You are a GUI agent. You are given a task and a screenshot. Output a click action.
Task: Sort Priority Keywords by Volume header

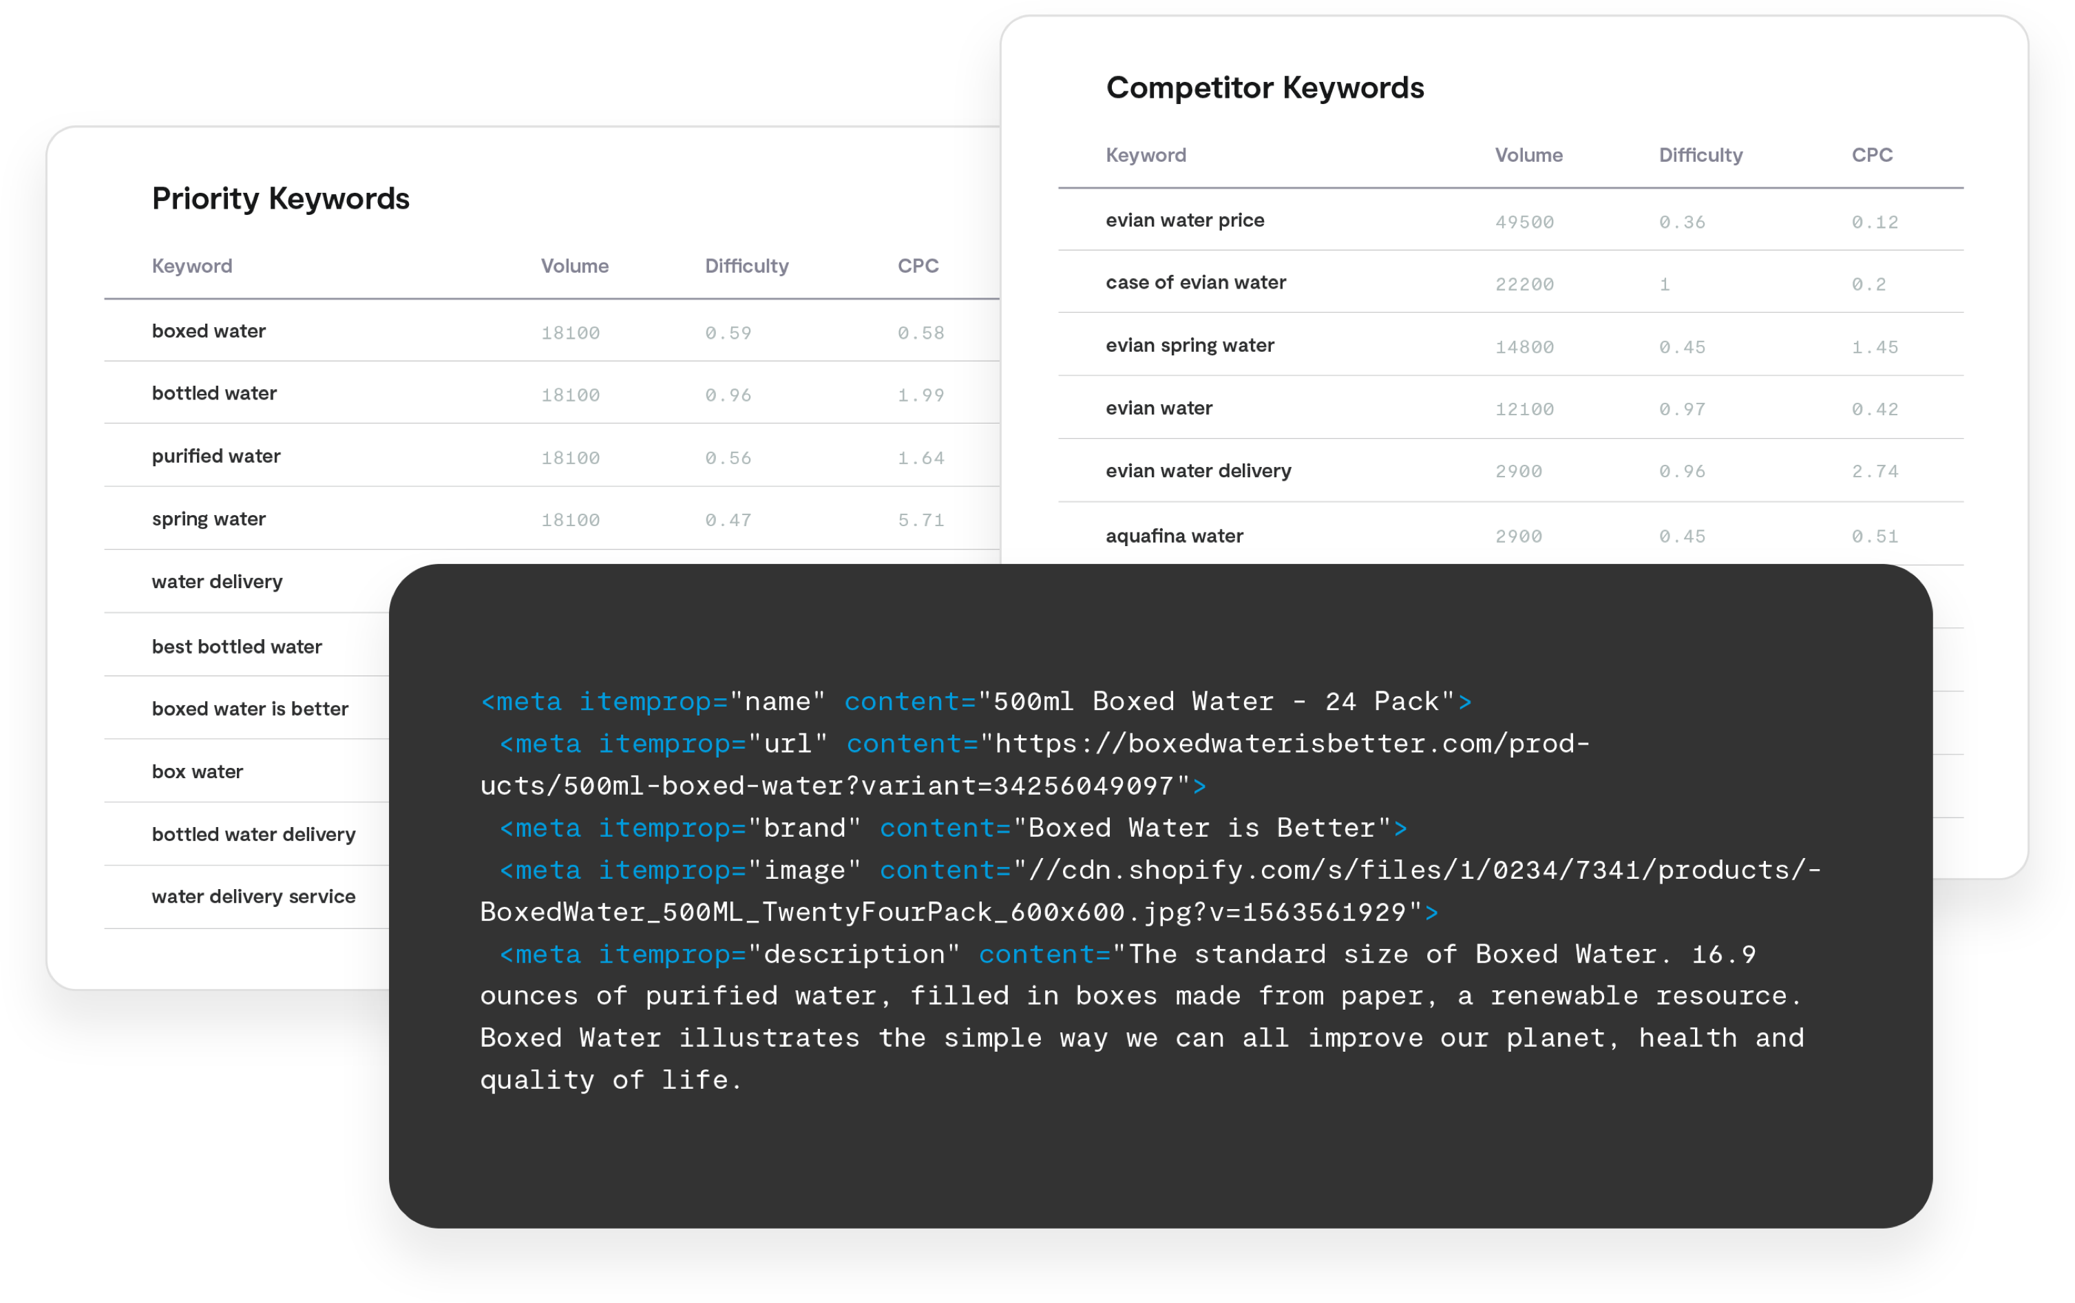[x=575, y=265]
